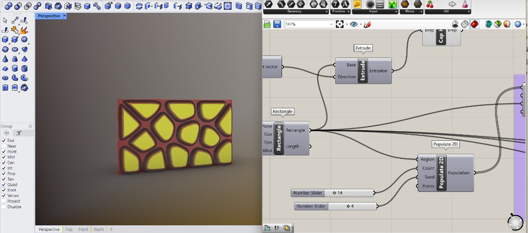
Task: Expand the Rhino panel plus button
Action: coord(421,11)
